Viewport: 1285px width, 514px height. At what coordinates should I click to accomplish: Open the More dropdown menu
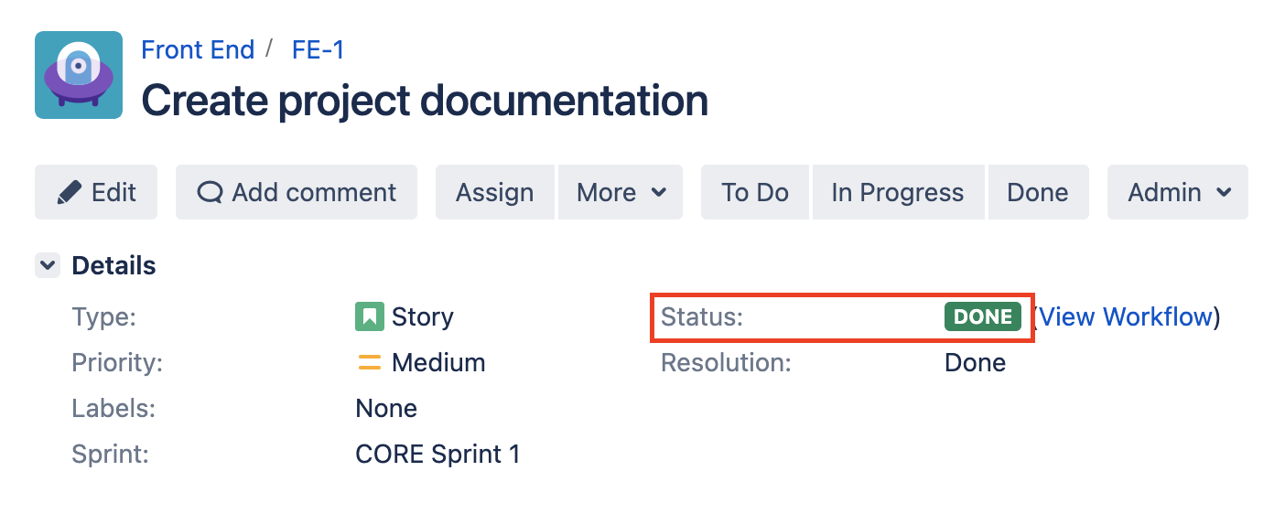[x=621, y=193]
